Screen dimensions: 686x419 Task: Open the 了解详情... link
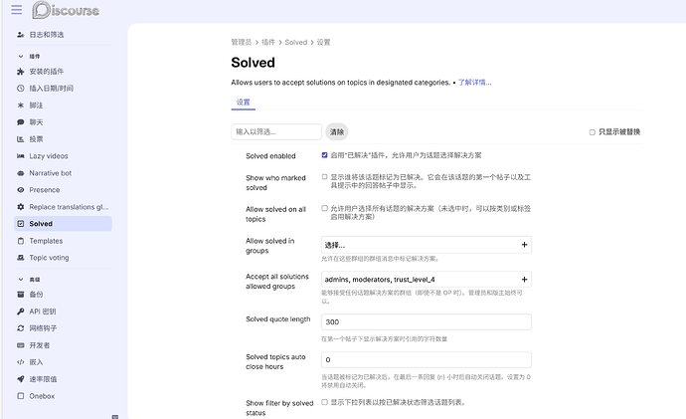(474, 83)
